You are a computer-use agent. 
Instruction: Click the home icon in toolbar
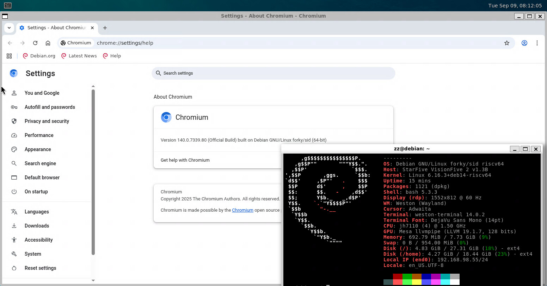tap(48, 43)
